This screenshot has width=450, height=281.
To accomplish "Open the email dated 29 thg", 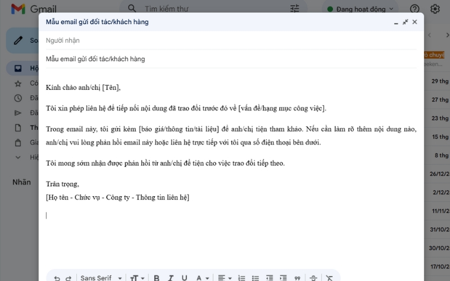I will pos(438,81).
